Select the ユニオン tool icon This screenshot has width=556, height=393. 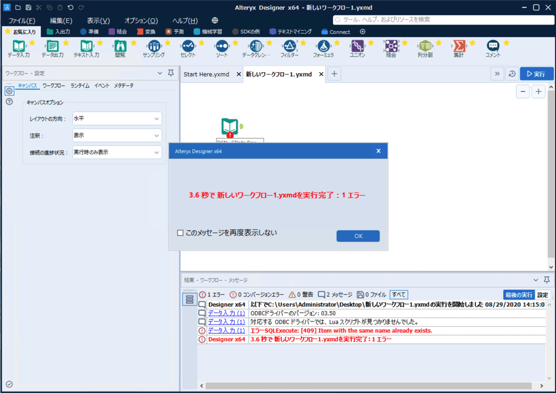point(357,47)
